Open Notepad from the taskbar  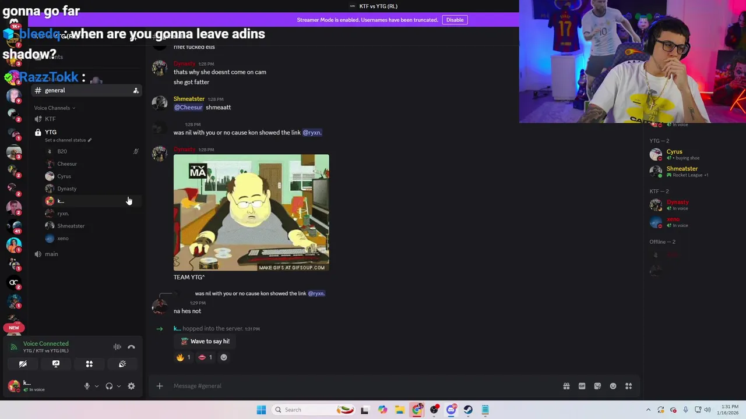pyautogui.click(x=485, y=410)
